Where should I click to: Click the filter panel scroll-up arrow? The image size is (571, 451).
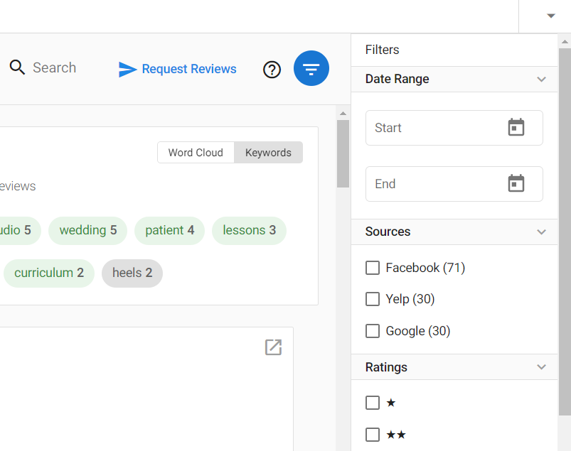pyautogui.click(x=565, y=41)
